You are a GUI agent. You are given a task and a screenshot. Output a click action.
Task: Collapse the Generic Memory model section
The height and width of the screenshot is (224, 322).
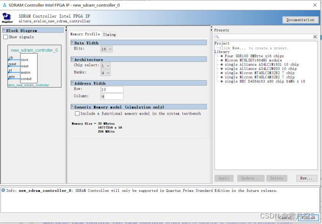(72, 107)
